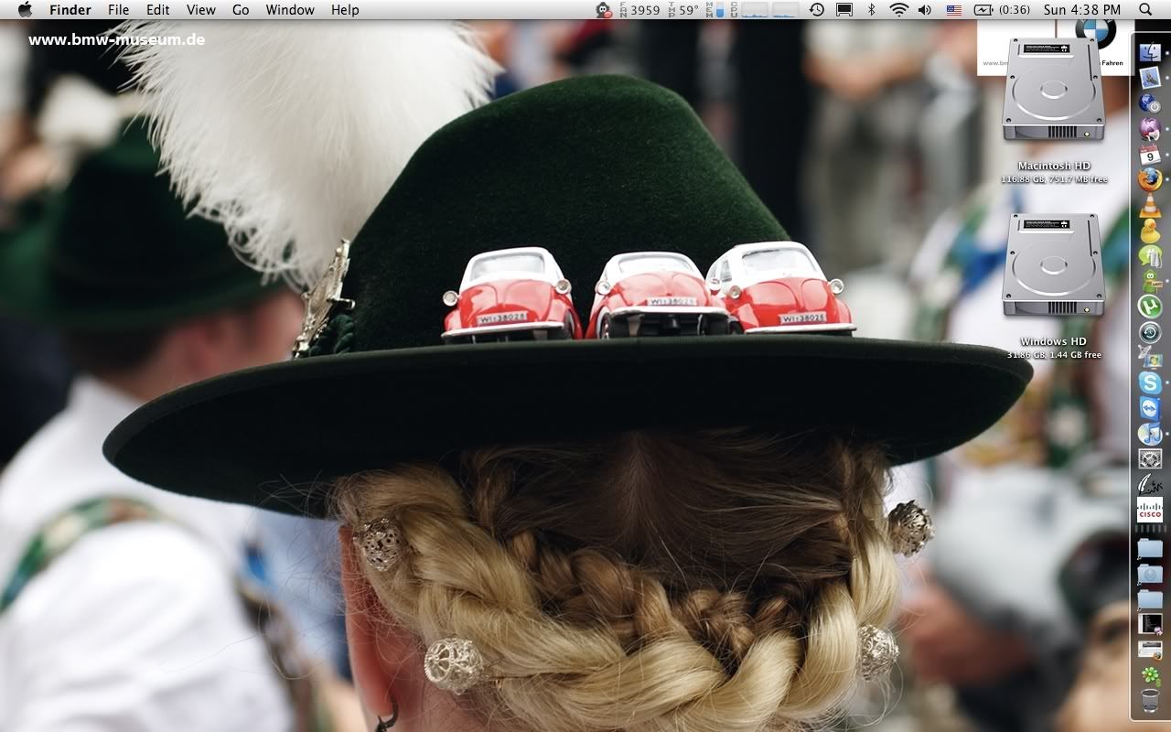Click the 31.86 GB, 1.44 GB free text
The width and height of the screenshot is (1171, 732).
(1054, 355)
